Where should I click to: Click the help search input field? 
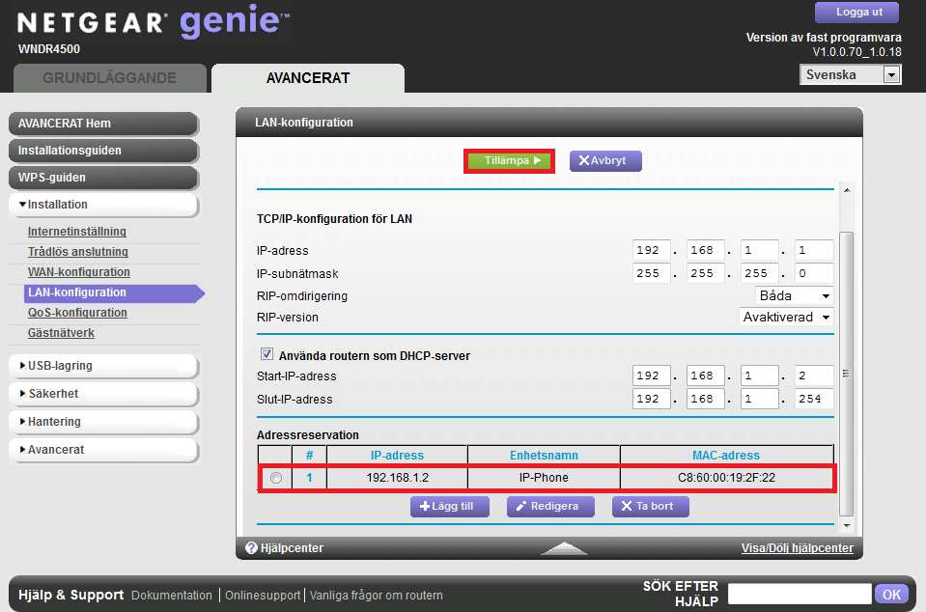[x=800, y=594]
